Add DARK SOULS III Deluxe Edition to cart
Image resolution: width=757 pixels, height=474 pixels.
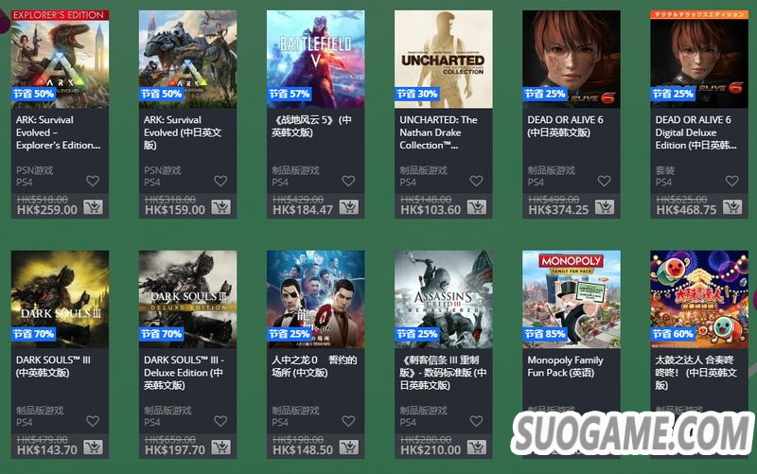point(221,448)
